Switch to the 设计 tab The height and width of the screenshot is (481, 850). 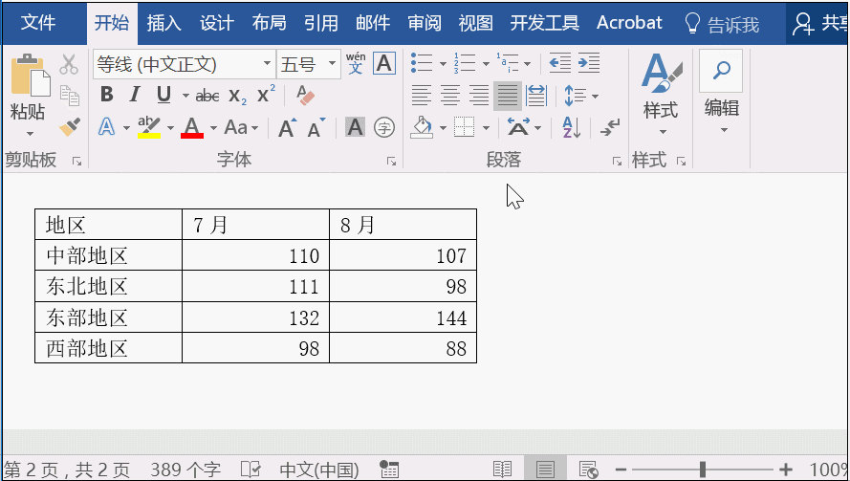(216, 23)
